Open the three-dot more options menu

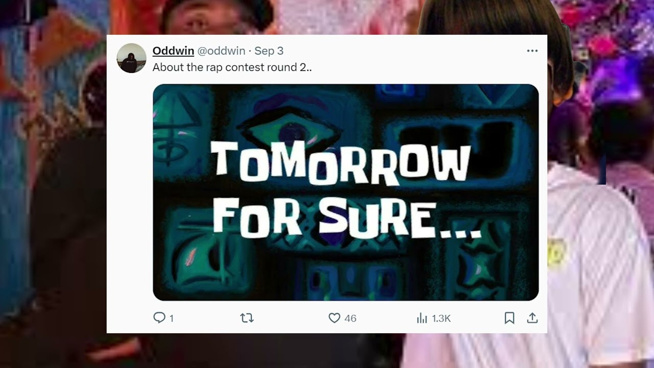click(x=532, y=51)
